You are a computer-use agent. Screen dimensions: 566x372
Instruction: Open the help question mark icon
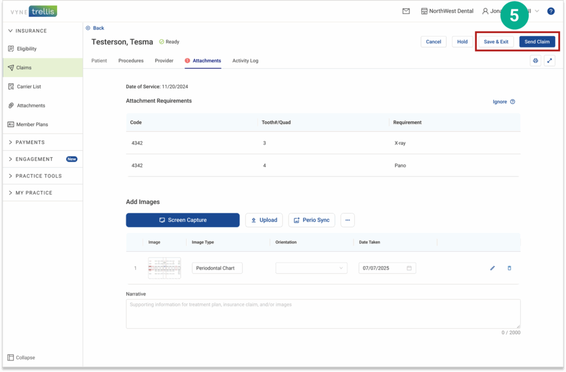point(551,11)
